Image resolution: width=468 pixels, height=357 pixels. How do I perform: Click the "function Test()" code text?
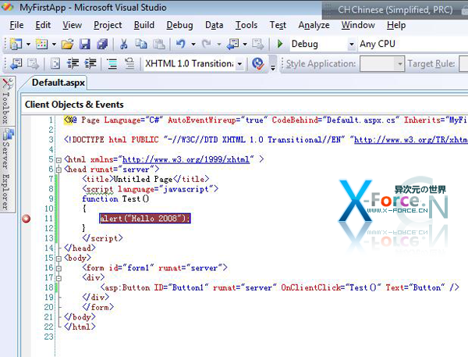[x=115, y=199]
